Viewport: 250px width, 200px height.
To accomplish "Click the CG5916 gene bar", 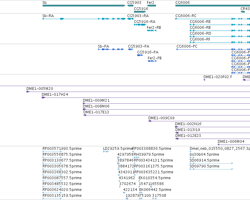I will tap(140, 12).
